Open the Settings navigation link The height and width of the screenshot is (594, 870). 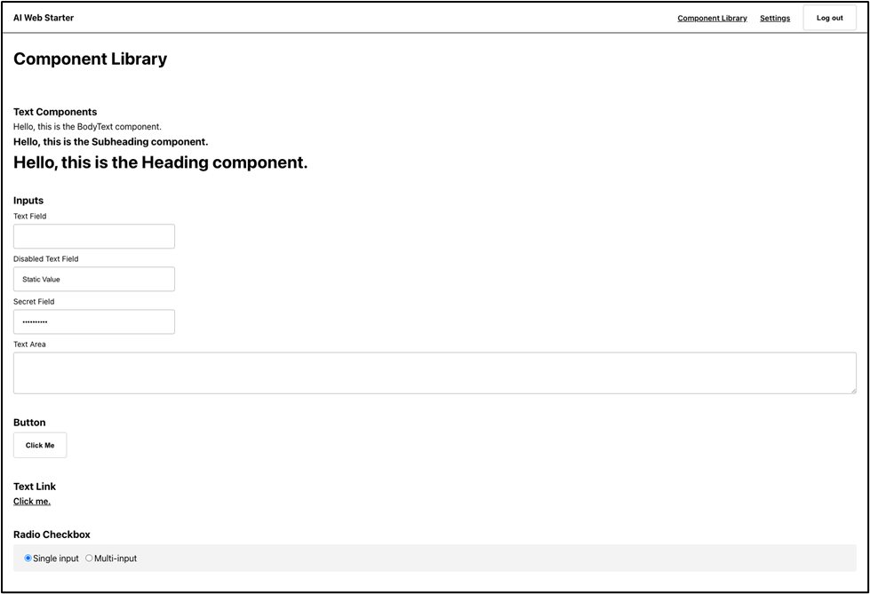774,18
